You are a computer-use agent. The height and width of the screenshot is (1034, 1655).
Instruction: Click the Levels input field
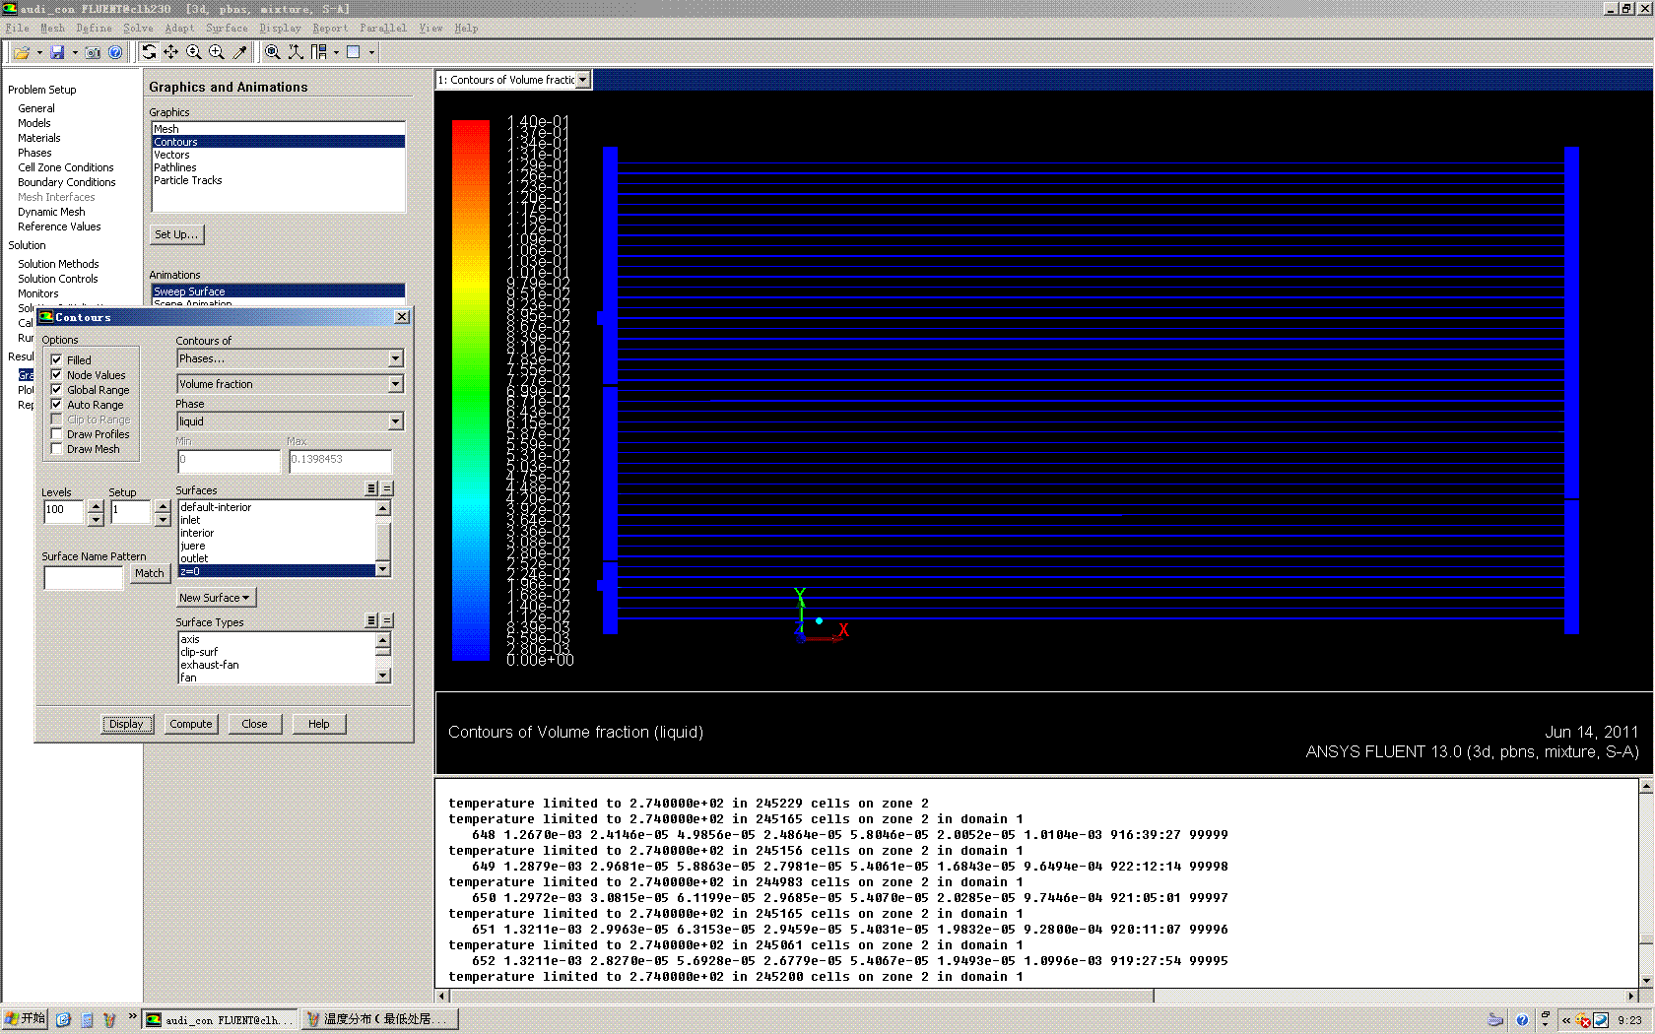pyautogui.click(x=64, y=512)
